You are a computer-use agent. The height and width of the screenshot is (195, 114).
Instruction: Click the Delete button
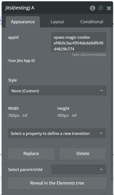point(83,154)
